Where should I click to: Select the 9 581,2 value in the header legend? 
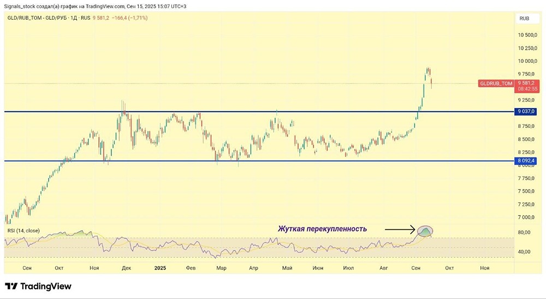[100, 18]
